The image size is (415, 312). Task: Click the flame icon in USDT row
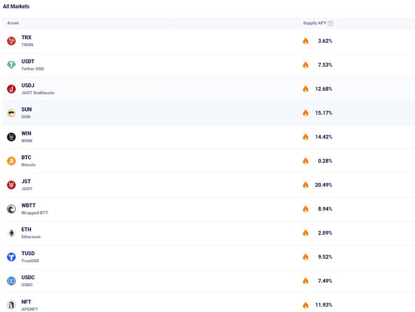click(x=305, y=65)
